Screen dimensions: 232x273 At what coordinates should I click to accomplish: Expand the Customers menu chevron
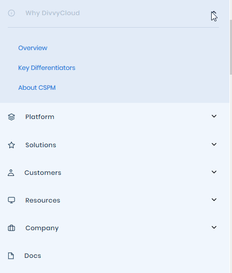pyautogui.click(x=214, y=172)
